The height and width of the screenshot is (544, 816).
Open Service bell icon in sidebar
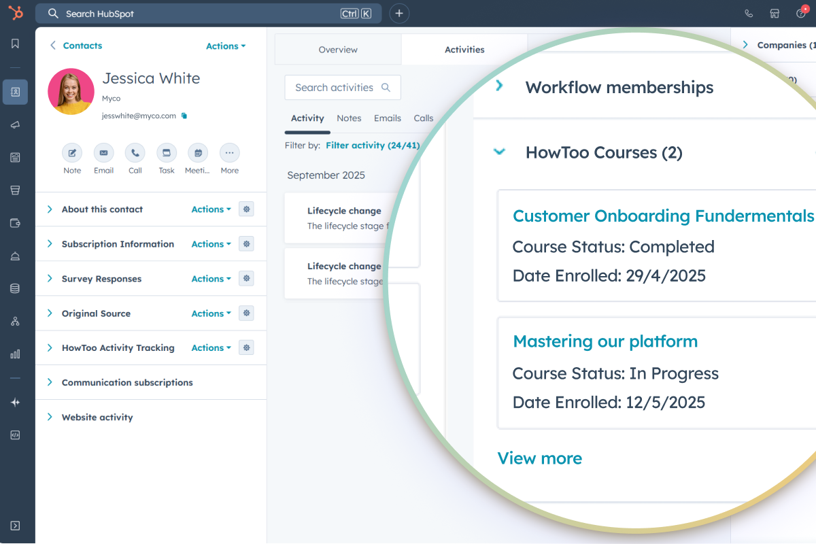coord(15,256)
